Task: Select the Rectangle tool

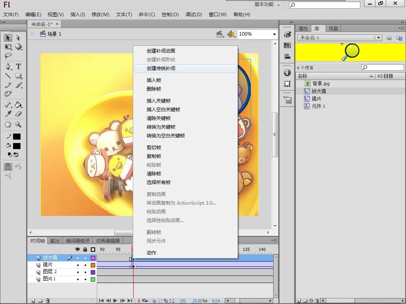Action: point(18,76)
